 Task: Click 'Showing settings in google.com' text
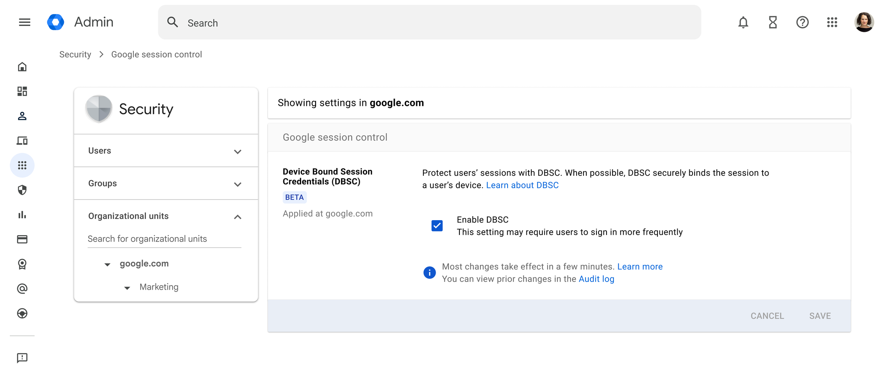pyautogui.click(x=351, y=103)
